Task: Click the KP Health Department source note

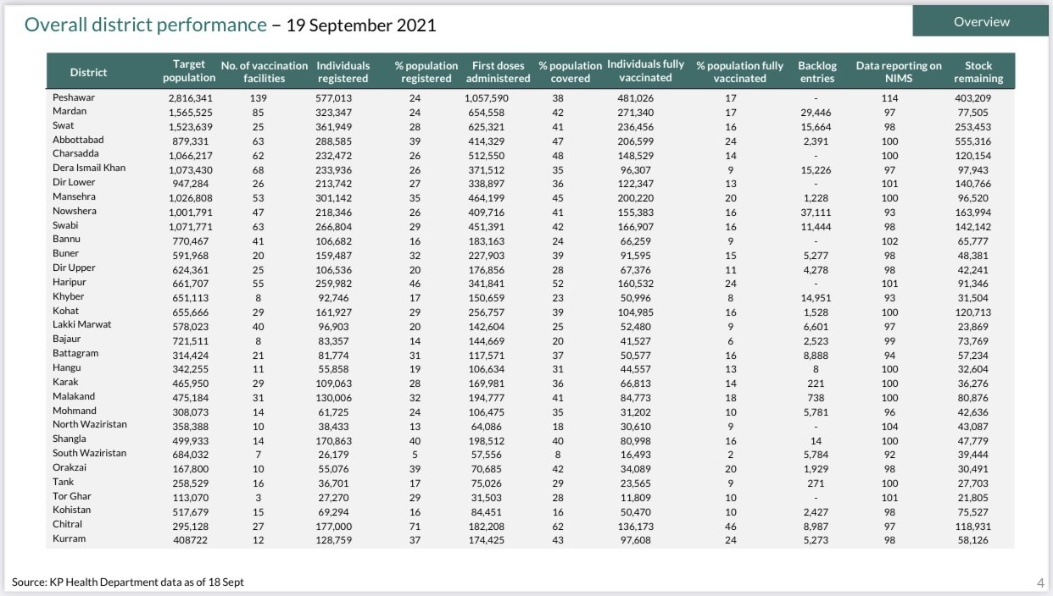Action: click(128, 582)
